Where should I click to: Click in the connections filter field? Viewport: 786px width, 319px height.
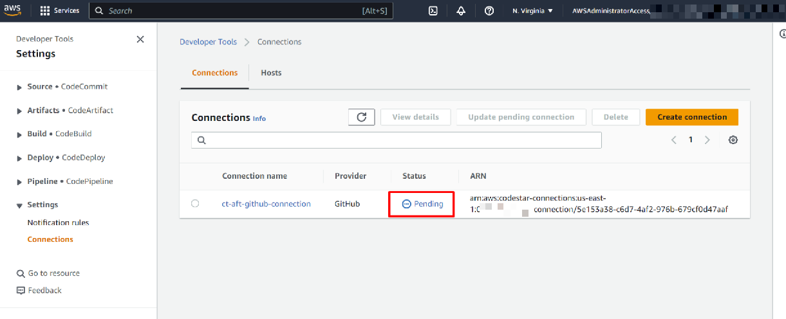coord(397,140)
